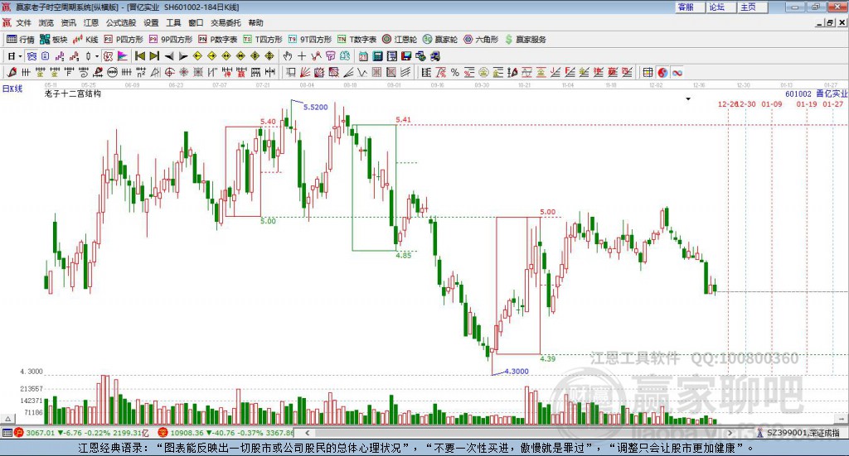The image size is (849, 456).
Task: Open the 江恩 menu
Action: point(91,22)
